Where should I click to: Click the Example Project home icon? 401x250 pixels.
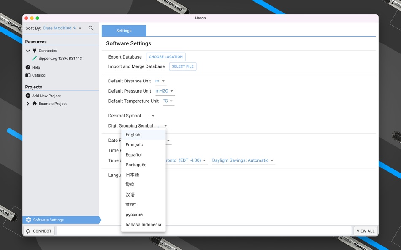coord(35,103)
